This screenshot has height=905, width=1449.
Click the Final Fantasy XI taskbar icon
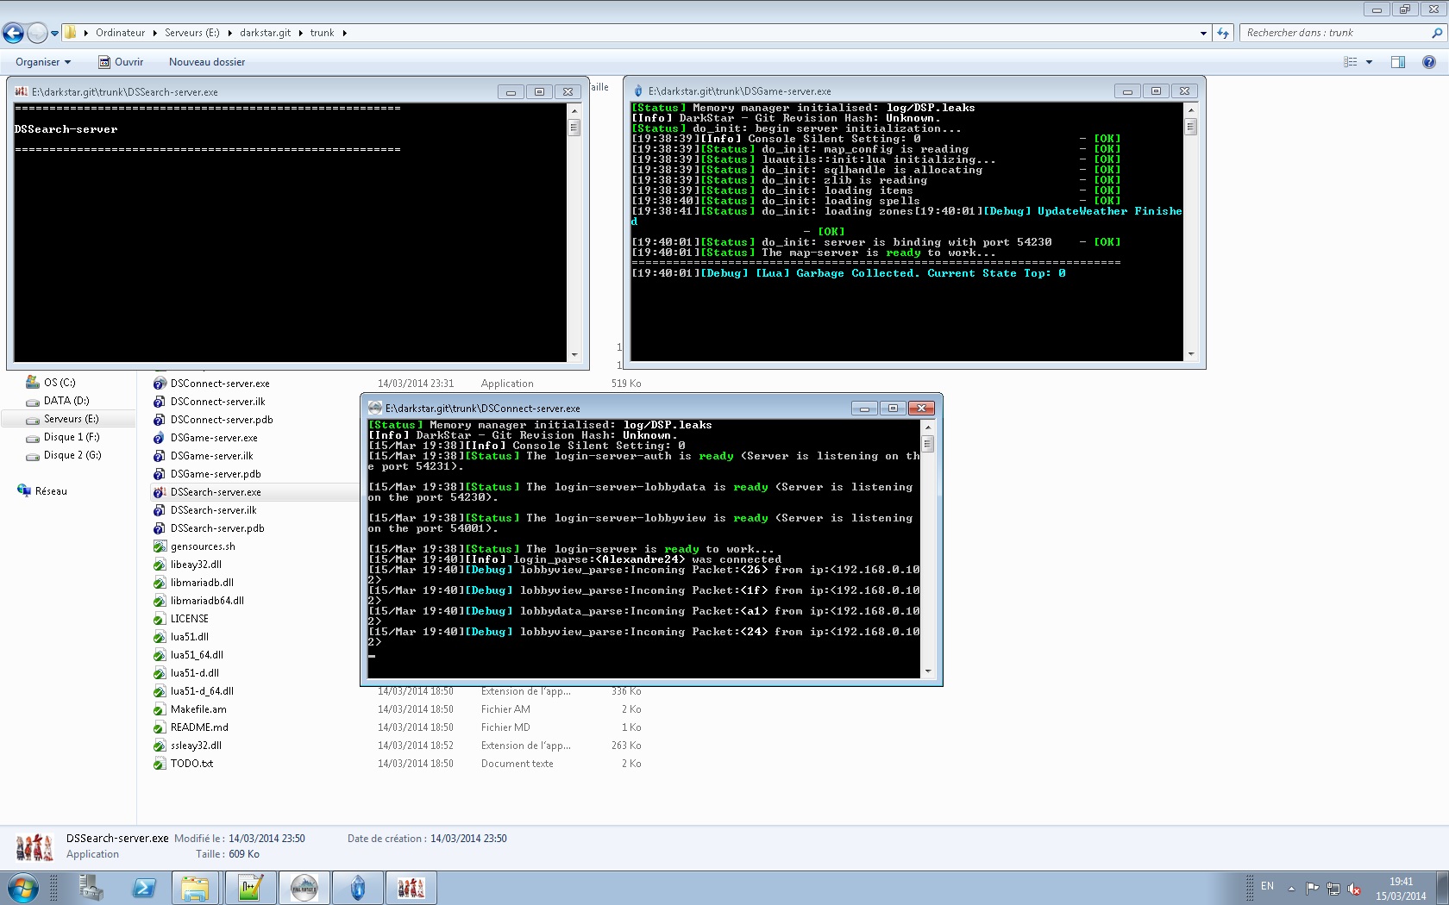(x=304, y=887)
